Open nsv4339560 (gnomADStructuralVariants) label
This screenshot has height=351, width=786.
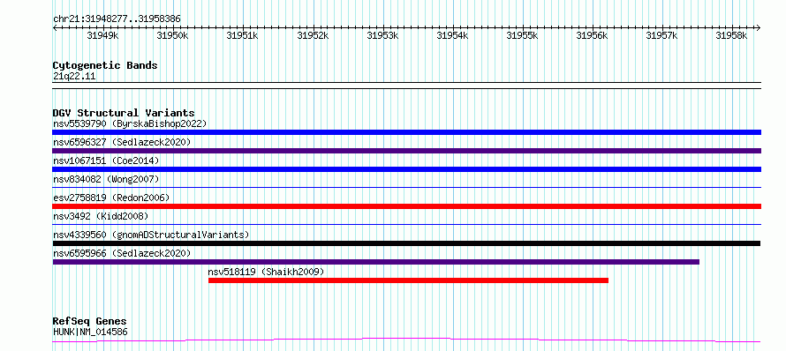tap(151, 235)
